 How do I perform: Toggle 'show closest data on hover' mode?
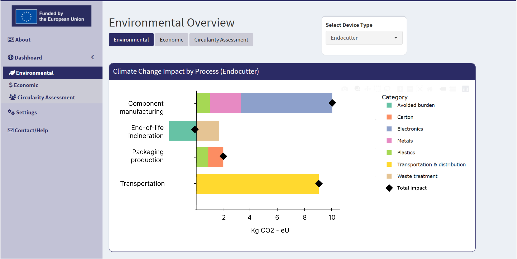(442, 89)
